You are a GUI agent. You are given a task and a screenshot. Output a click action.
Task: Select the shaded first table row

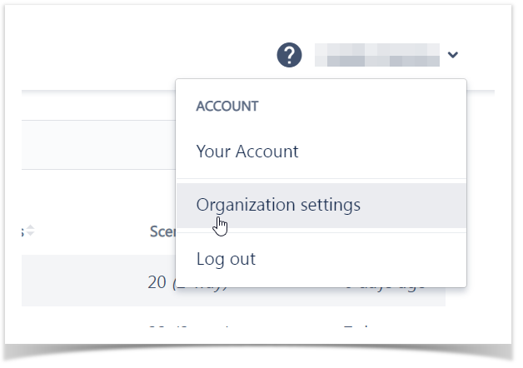point(233,281)
